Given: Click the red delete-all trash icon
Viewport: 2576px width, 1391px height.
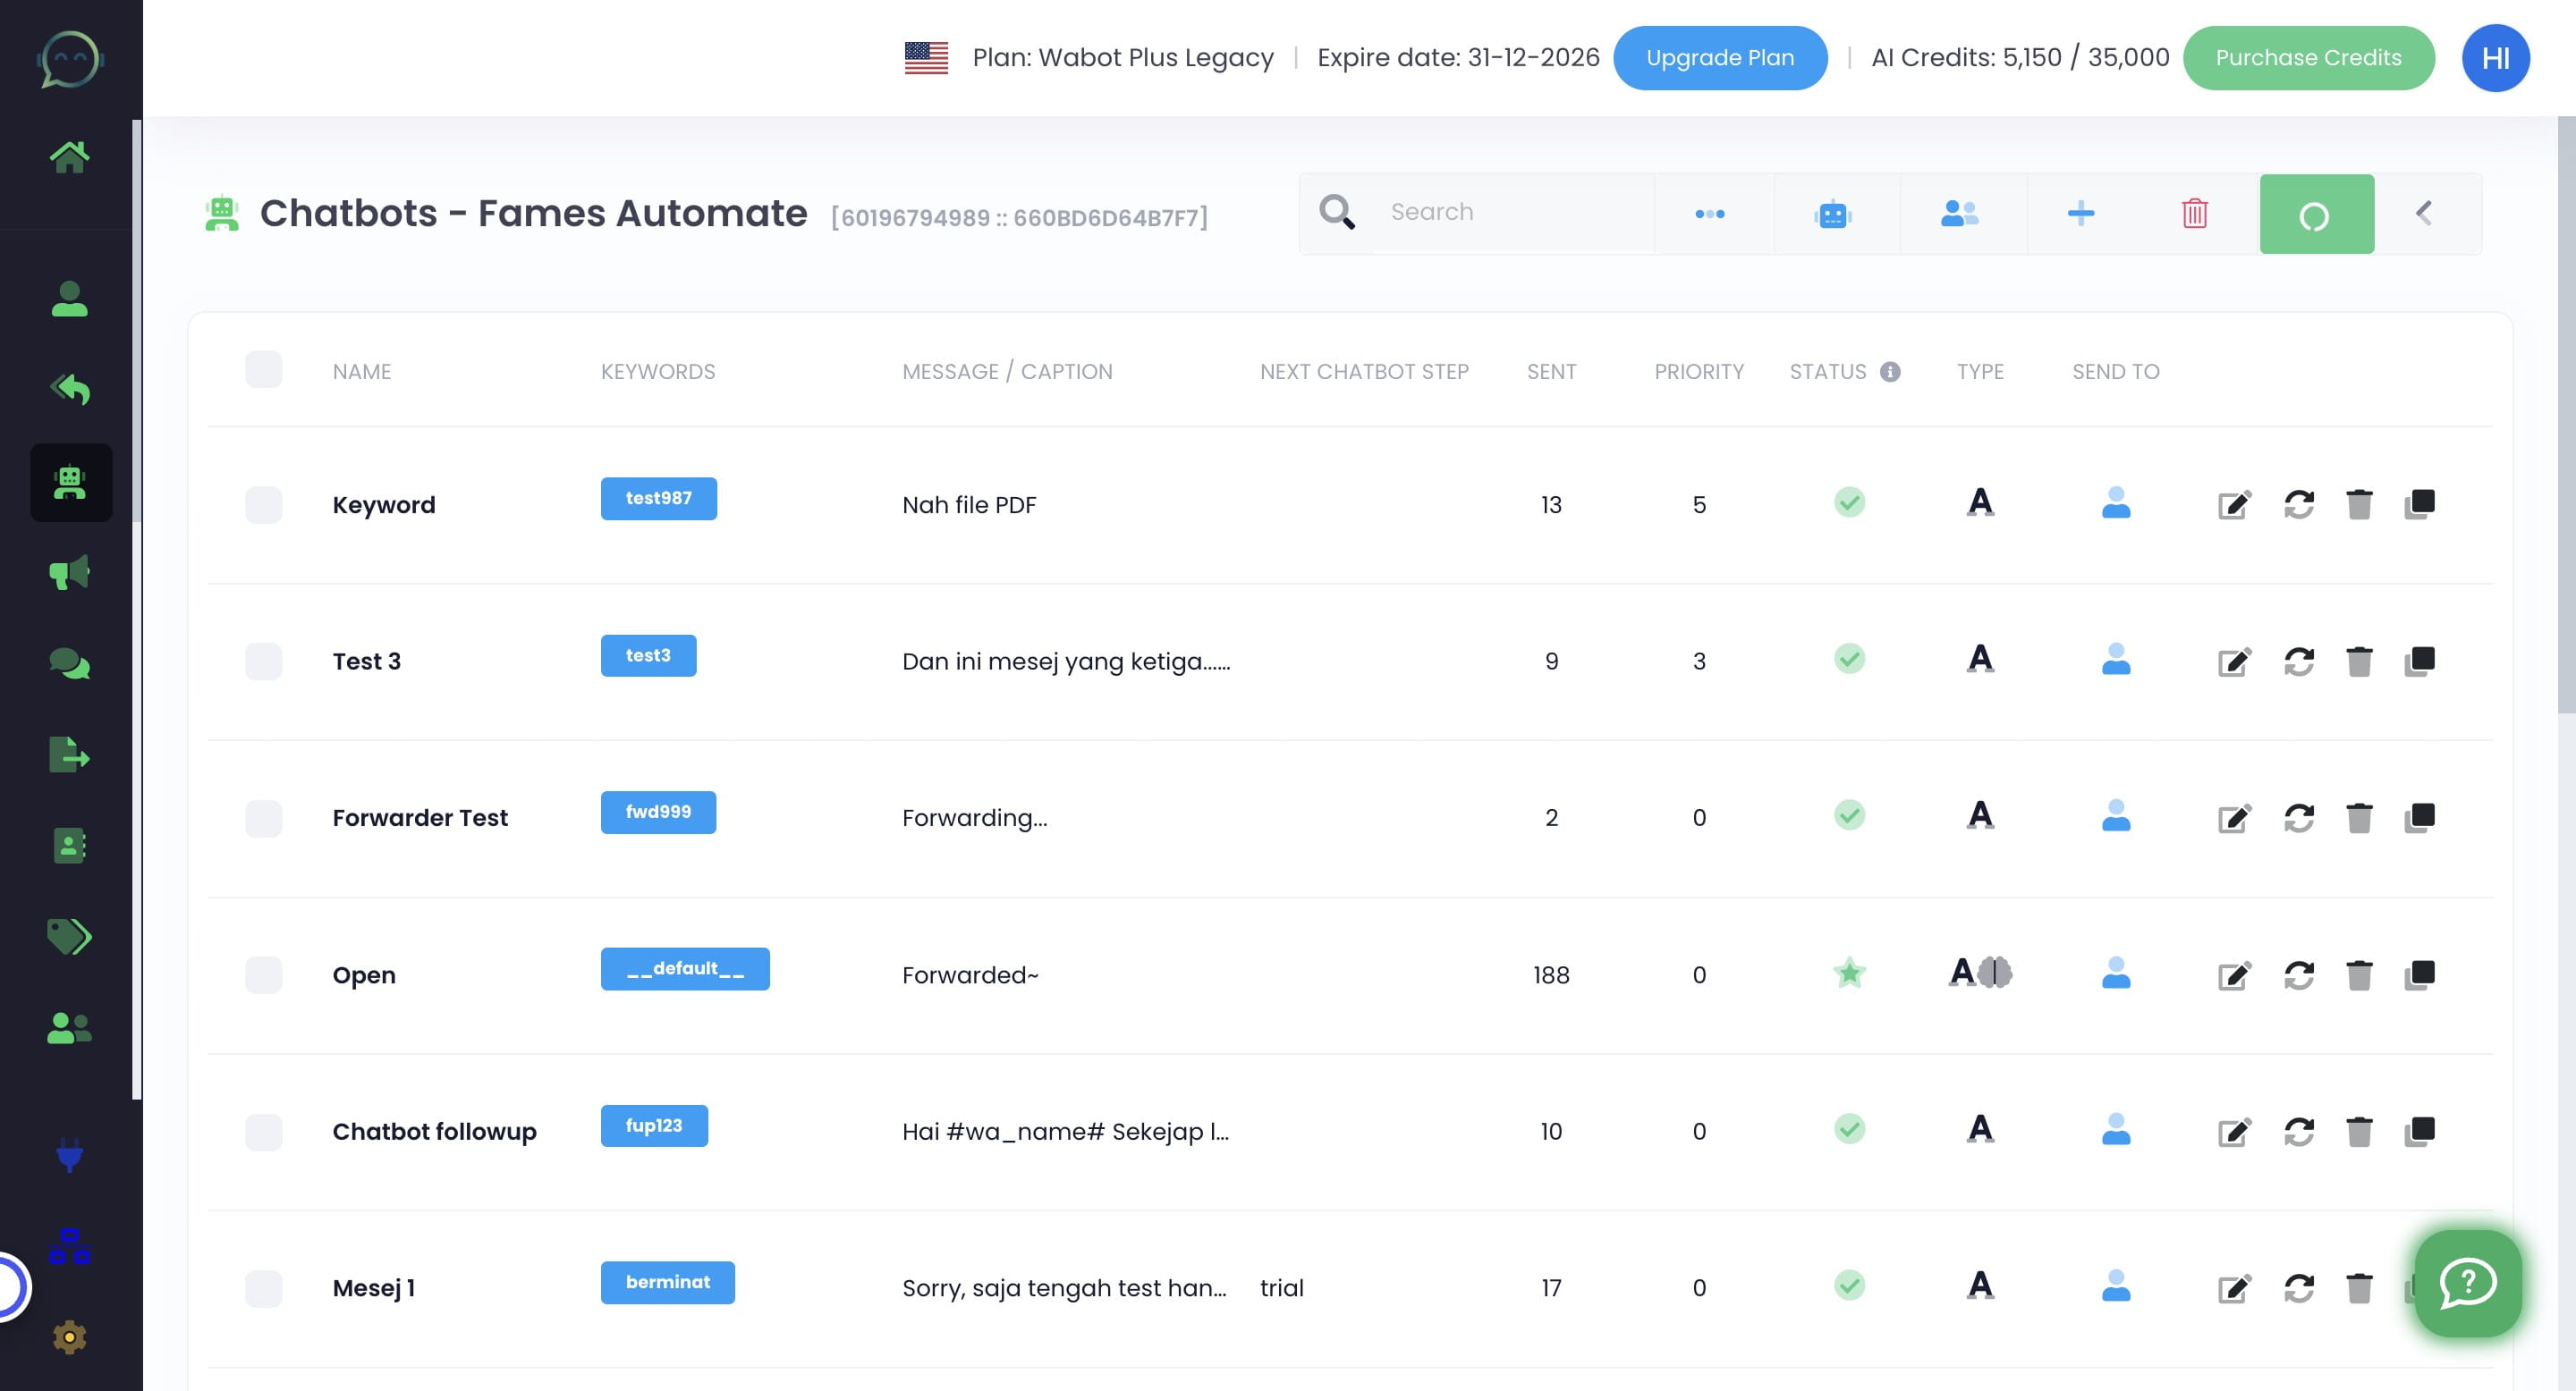Looking at the screenshot, I should 2194,213.
